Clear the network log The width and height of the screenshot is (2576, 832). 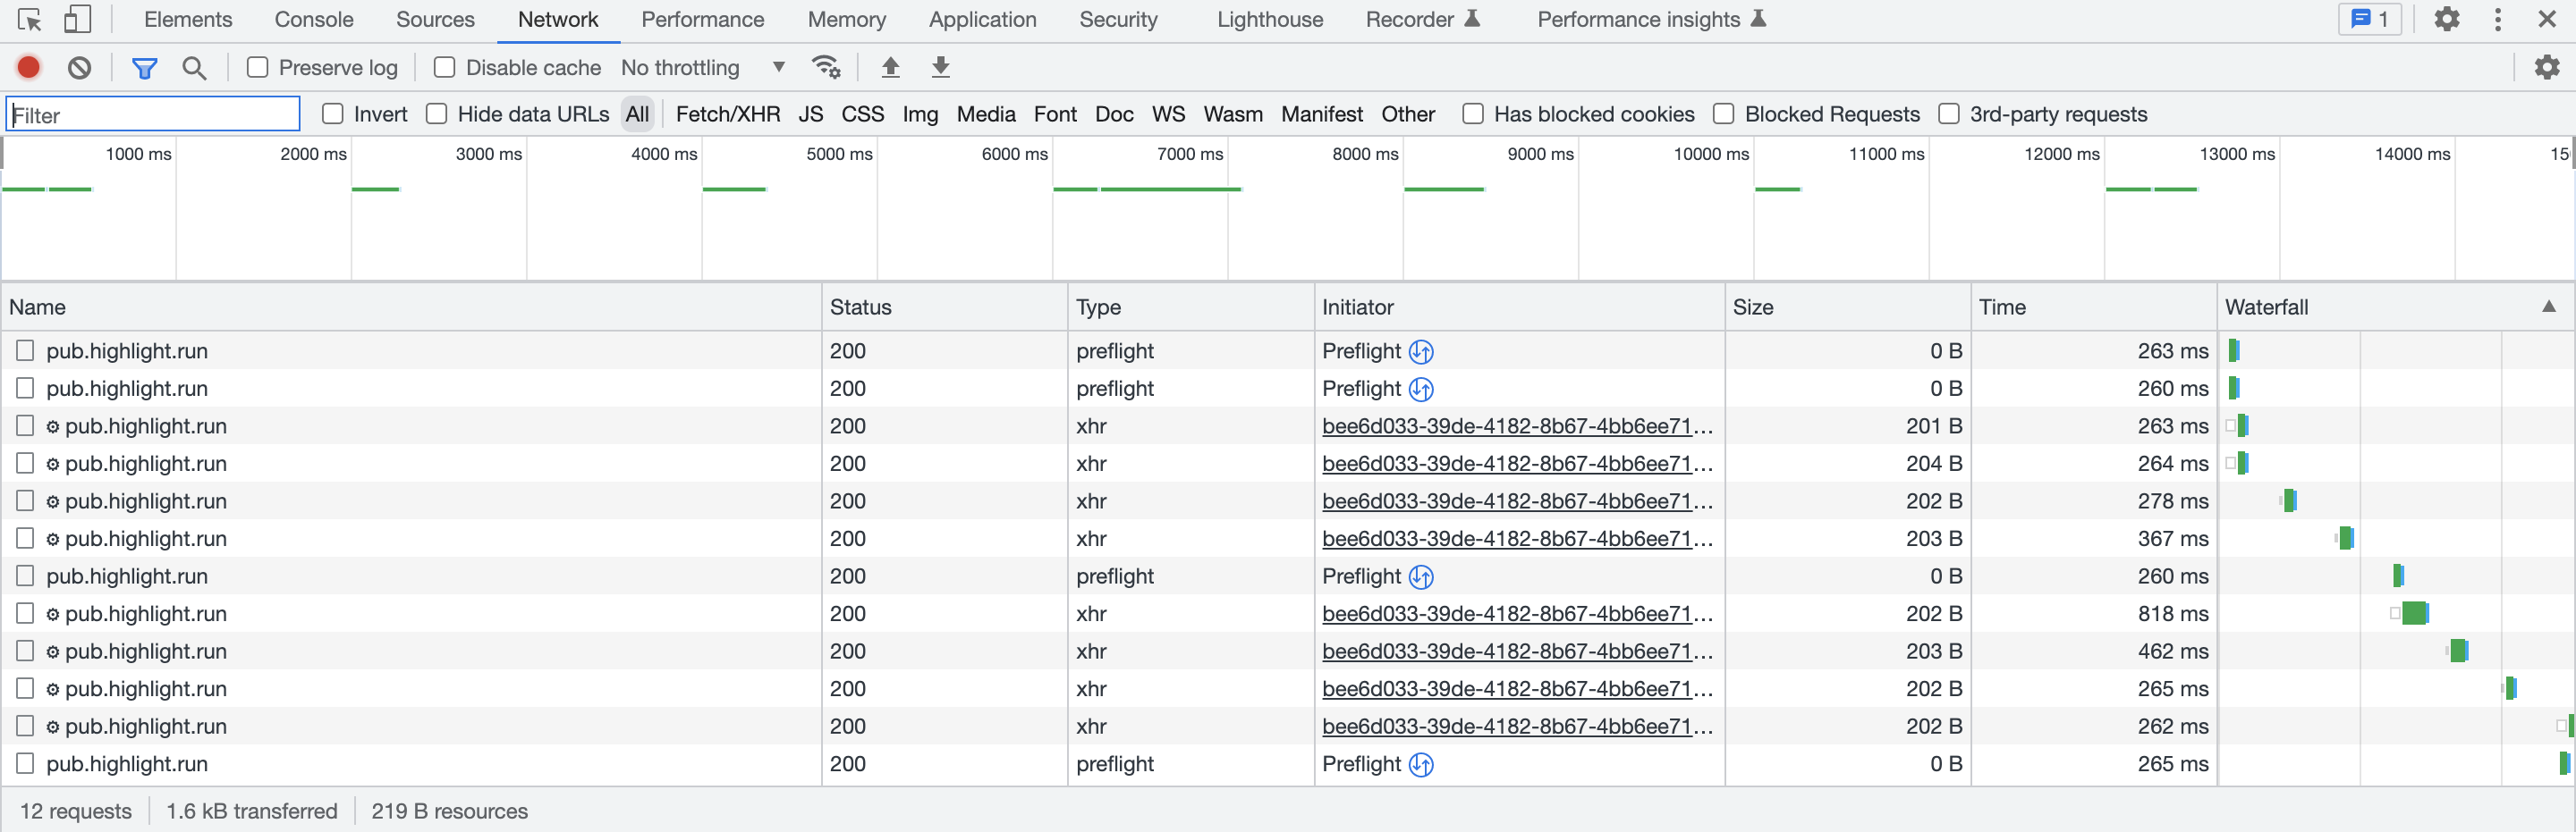pyautogui.click(x=79, y=67)
